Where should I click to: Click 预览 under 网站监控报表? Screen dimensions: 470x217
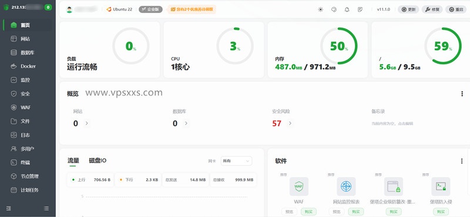pos(337,212)
